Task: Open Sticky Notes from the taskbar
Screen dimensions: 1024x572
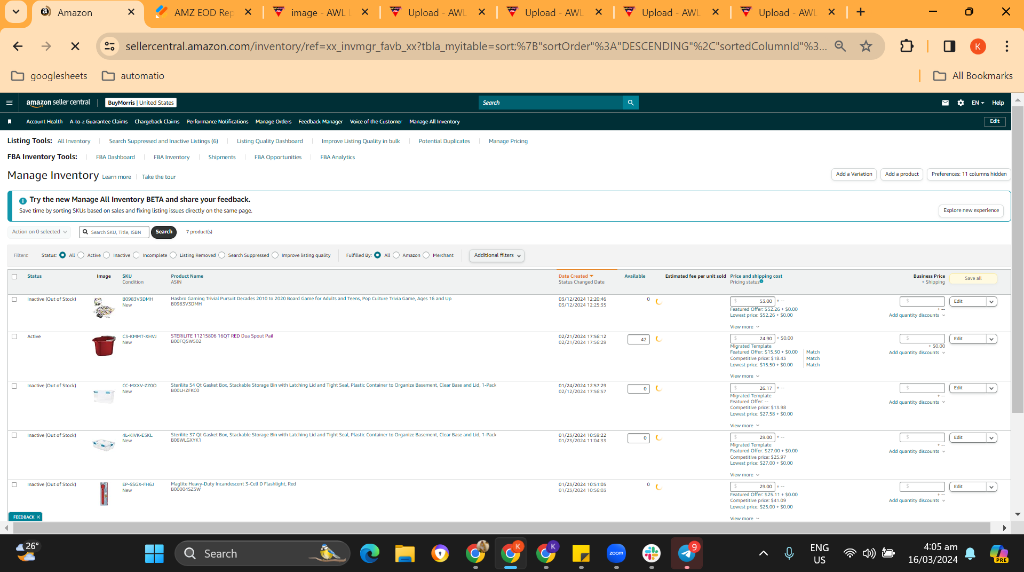Action: click(581, 553)
